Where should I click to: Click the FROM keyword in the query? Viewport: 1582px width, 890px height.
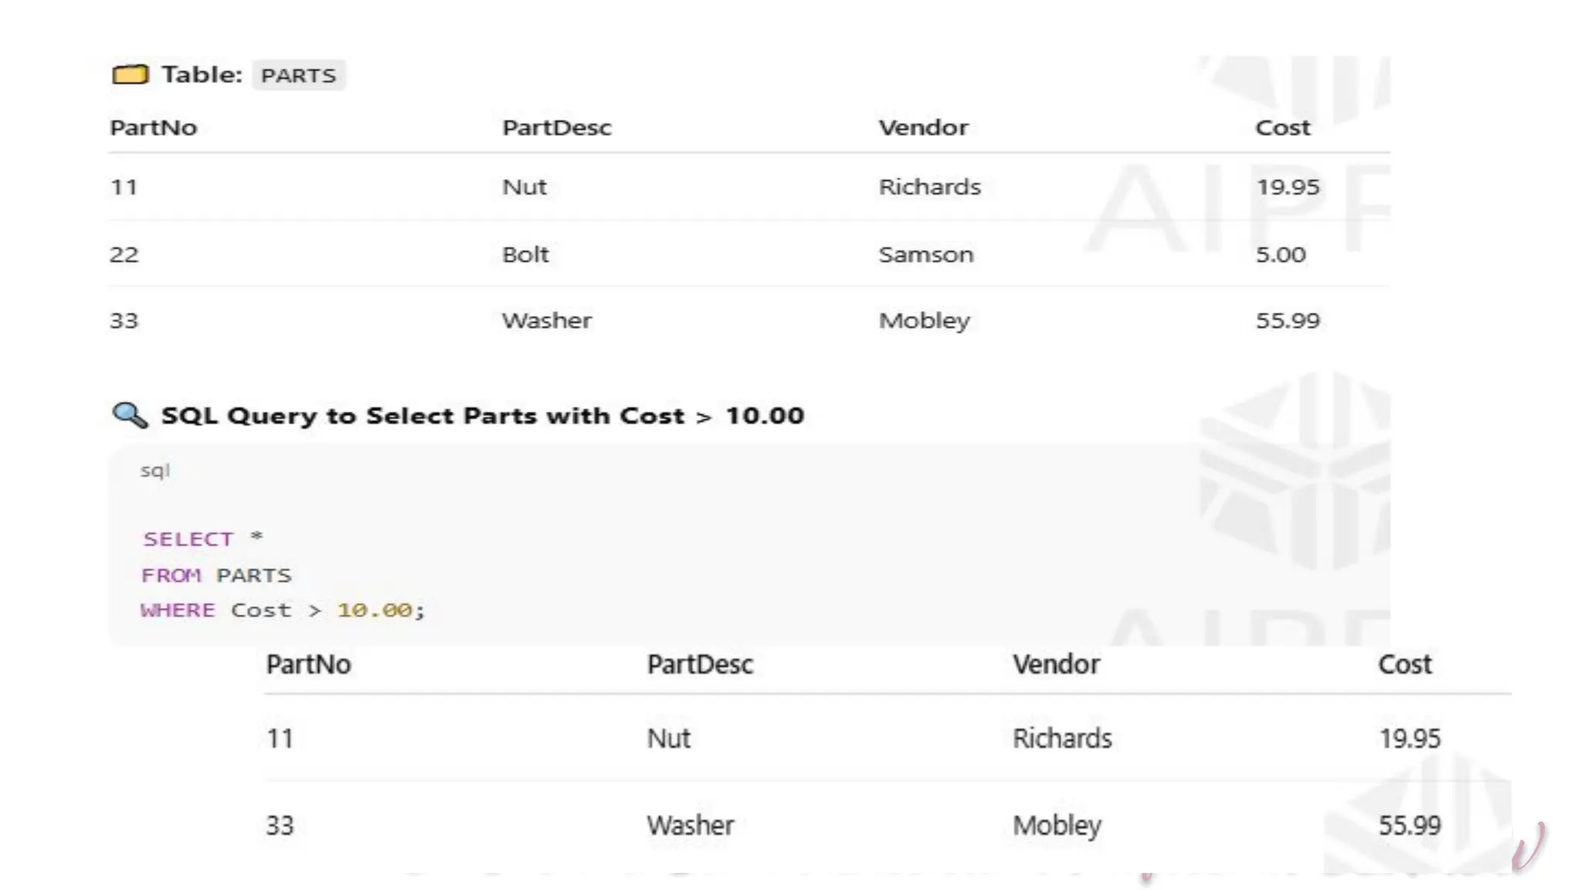pyautogui.click(x=171, y=575)
